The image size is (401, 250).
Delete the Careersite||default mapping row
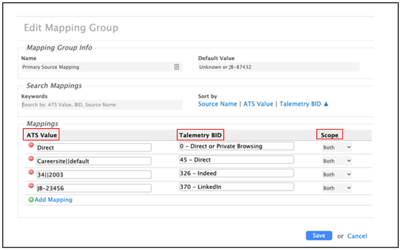31,159
